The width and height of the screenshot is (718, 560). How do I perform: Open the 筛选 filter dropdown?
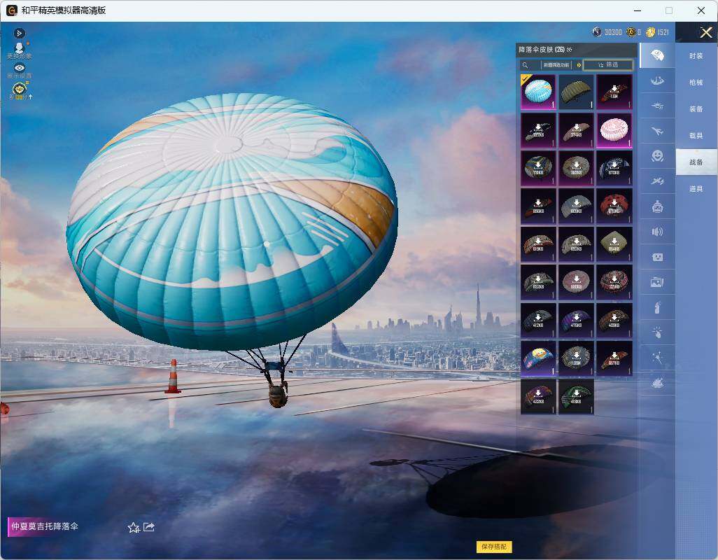[608, 65]
